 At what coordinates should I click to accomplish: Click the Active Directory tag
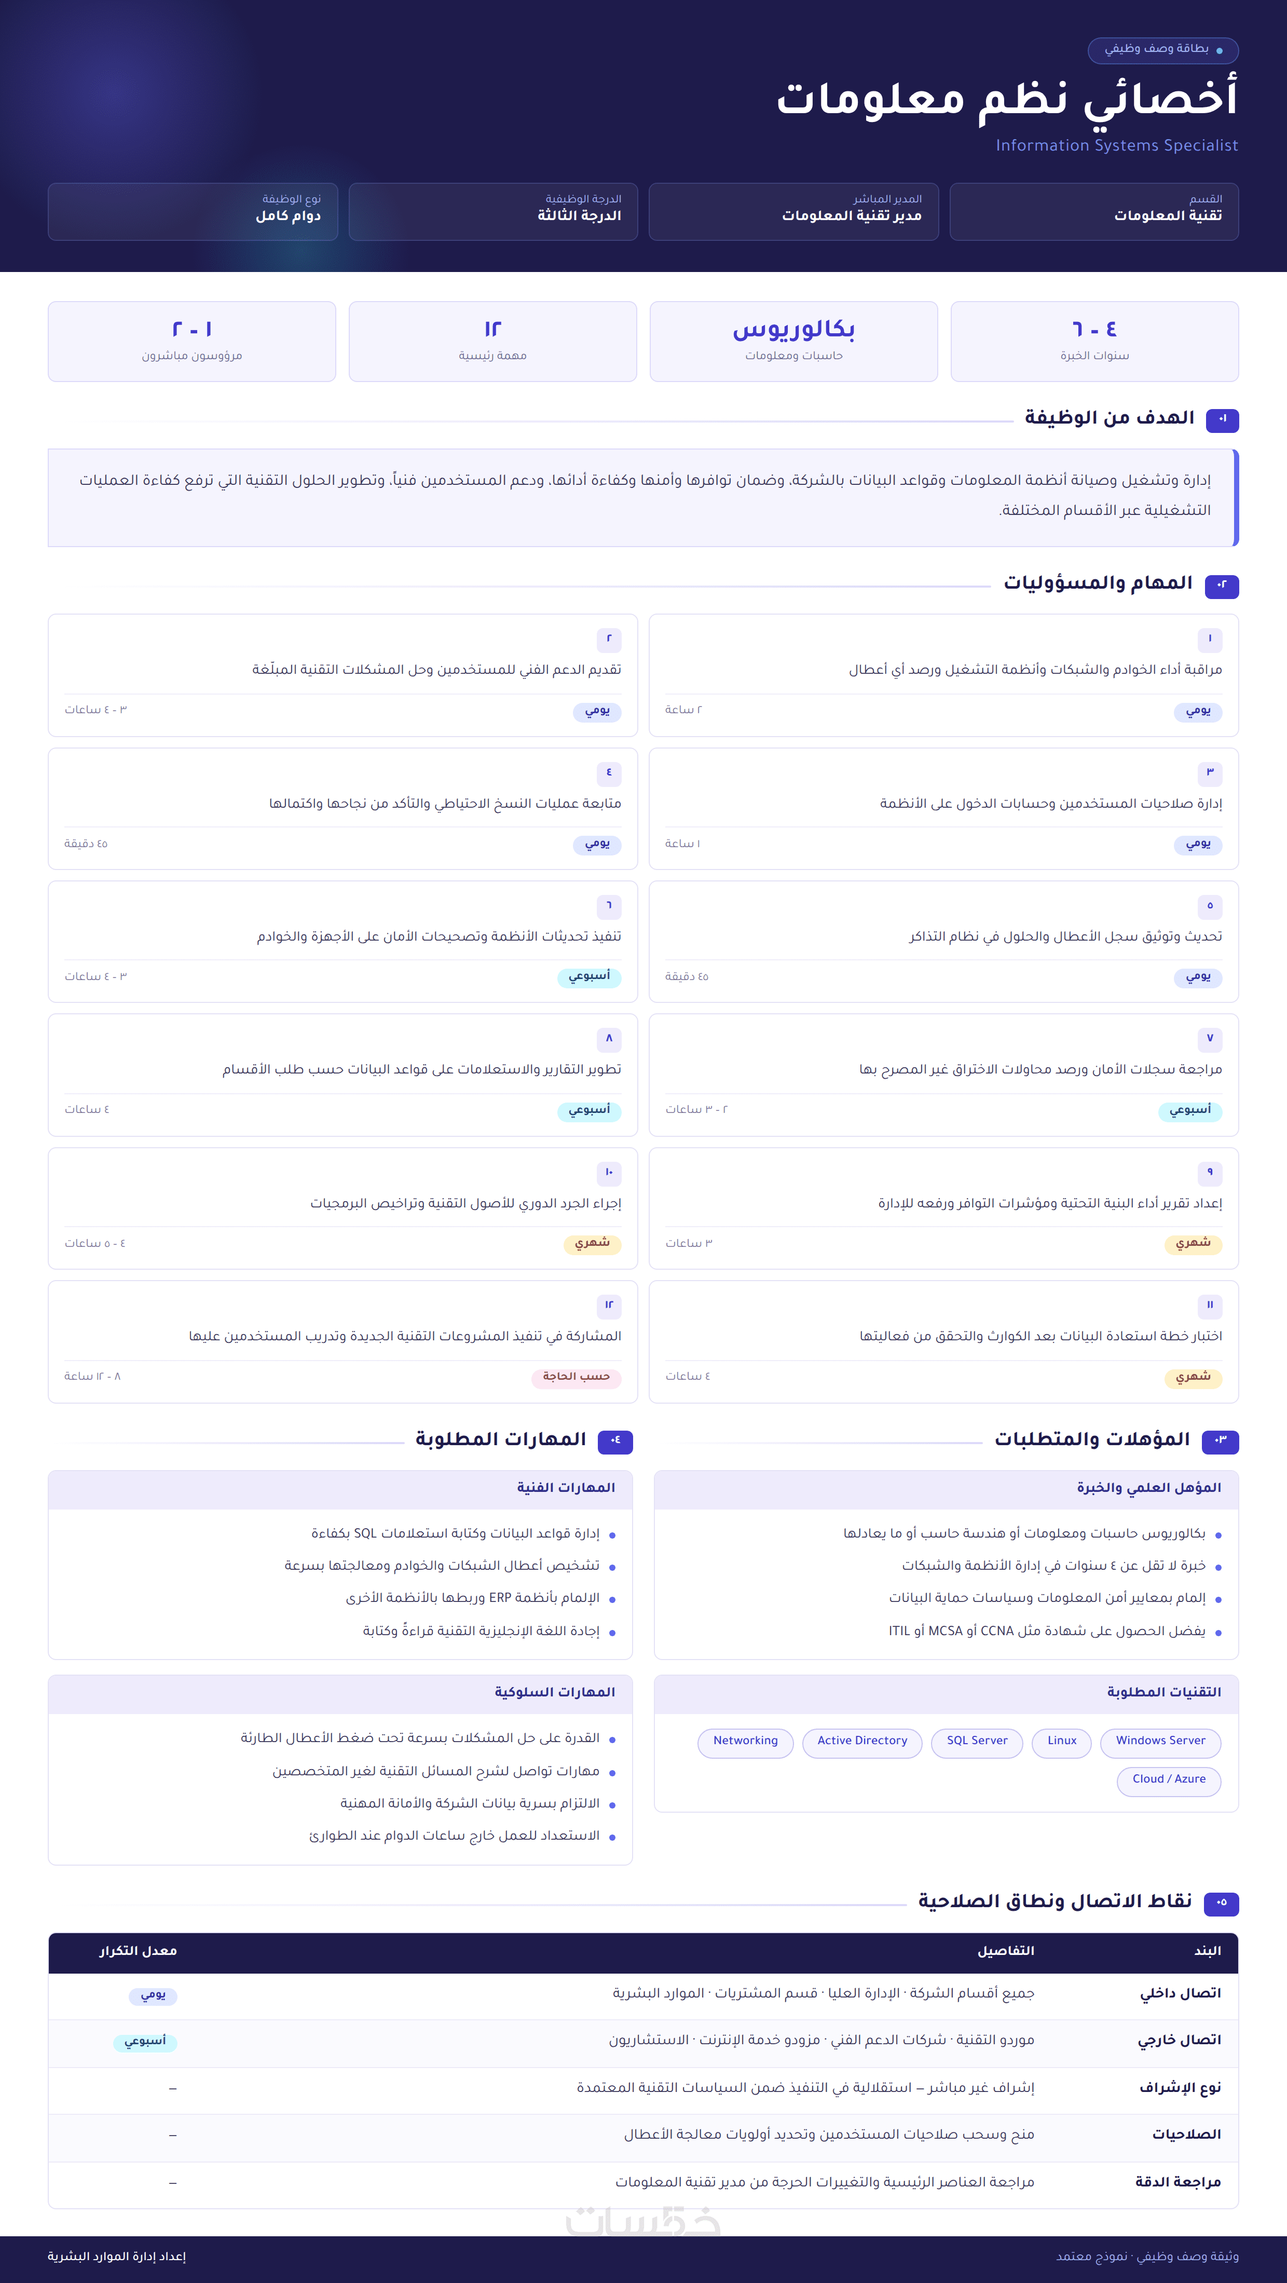[862, 1742]
